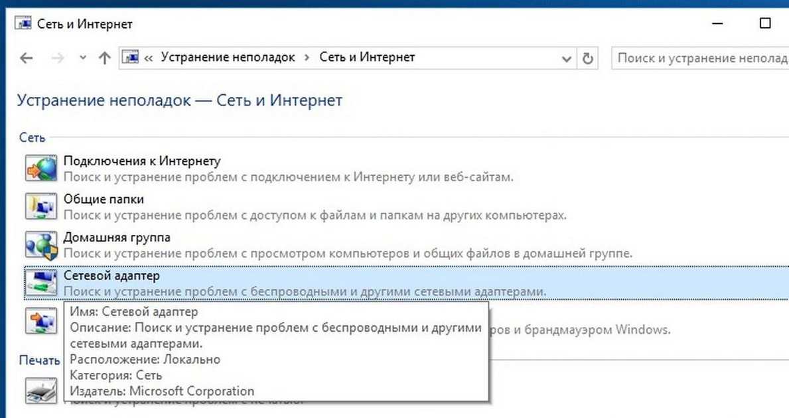Click the search troubleshooting input field
The image size is (789, 418).
[x=700, y=58]
